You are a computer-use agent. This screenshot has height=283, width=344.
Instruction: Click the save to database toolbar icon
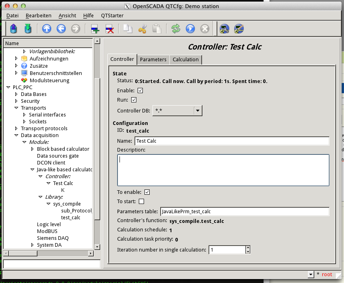[27, 29]
